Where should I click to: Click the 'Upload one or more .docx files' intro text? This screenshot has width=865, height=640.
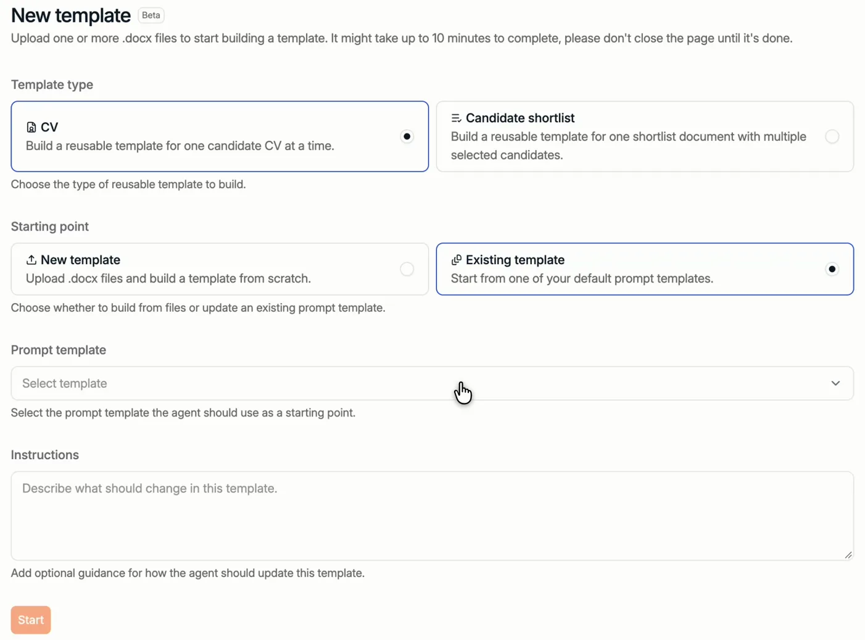coord(402,38)
